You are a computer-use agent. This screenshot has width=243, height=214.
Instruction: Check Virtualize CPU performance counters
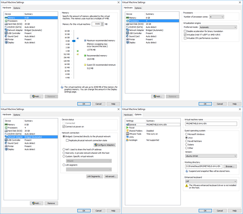pos(185,38)
